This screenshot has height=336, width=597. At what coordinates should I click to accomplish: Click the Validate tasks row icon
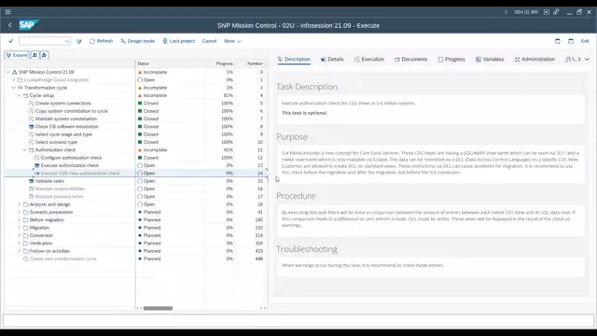[x=31, y=181]
